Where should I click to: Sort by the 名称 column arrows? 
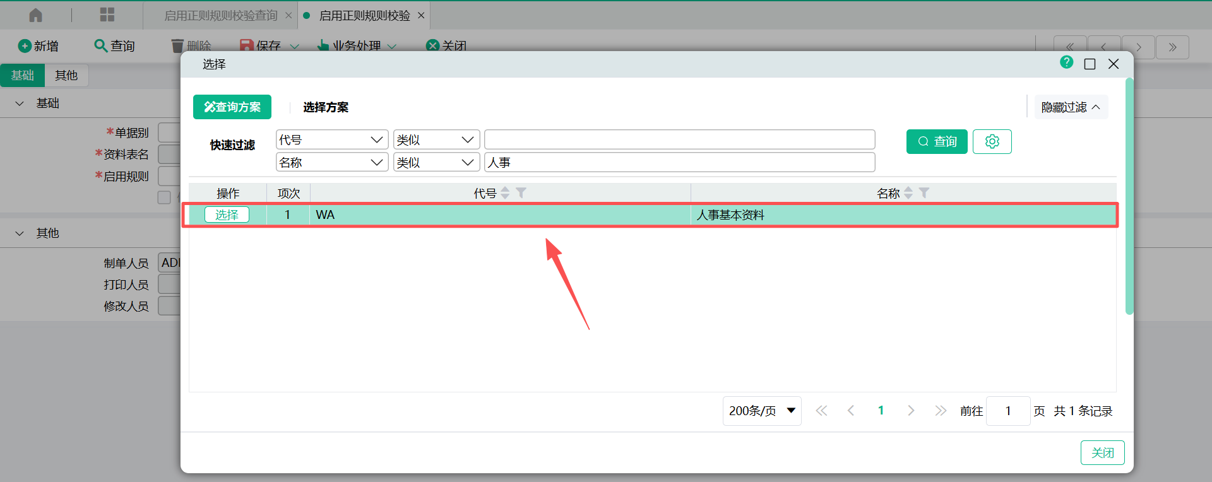(x=908, y=193)
